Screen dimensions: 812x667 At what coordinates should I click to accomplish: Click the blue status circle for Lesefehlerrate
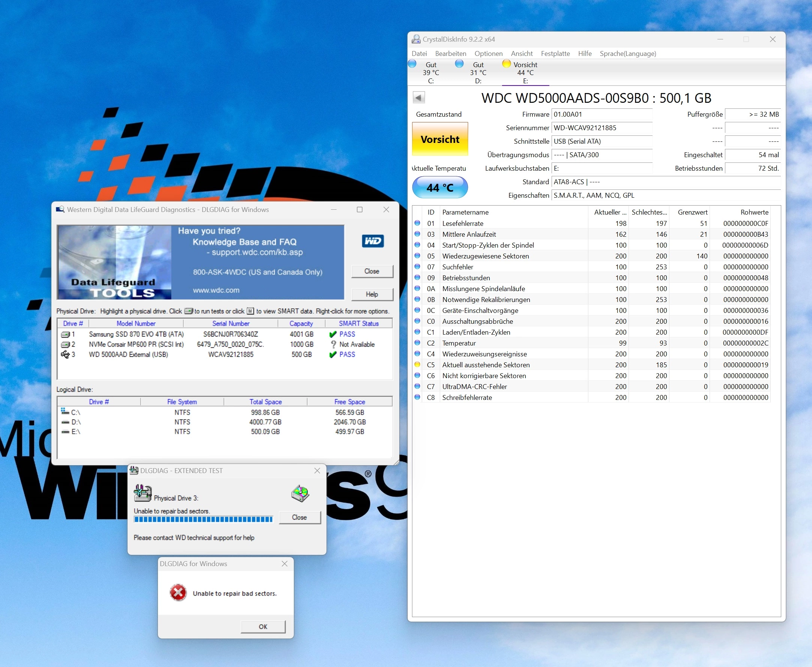tap(417, 223)
